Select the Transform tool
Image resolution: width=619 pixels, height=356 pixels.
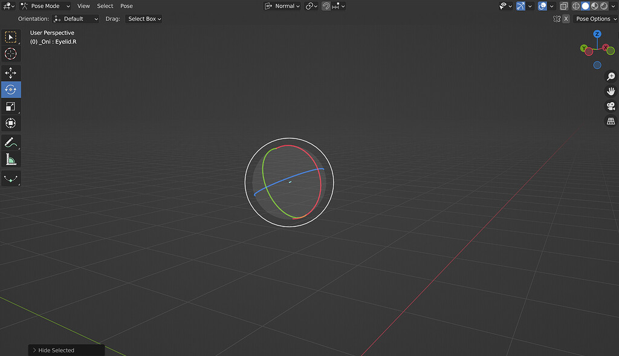coord(11,123)
